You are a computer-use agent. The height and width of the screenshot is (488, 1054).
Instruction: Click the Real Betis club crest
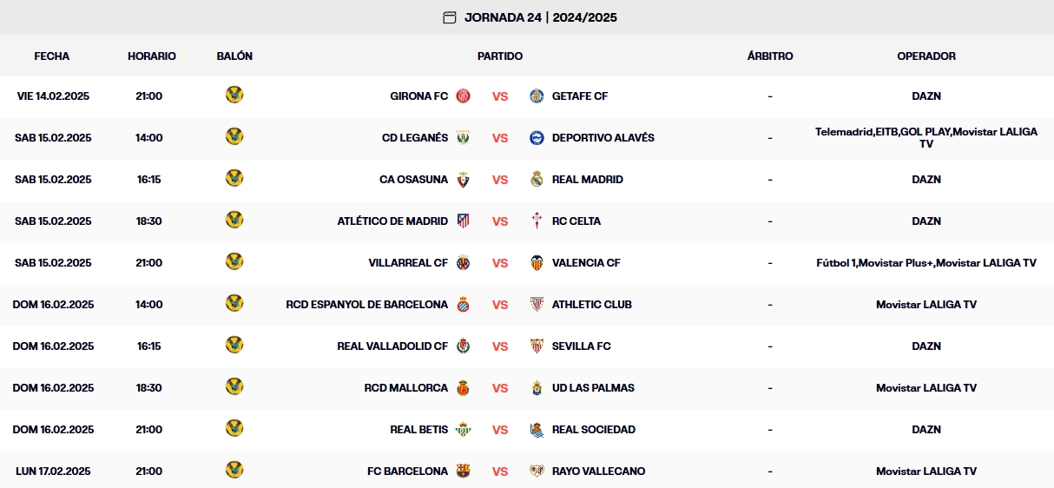(463, 430)
